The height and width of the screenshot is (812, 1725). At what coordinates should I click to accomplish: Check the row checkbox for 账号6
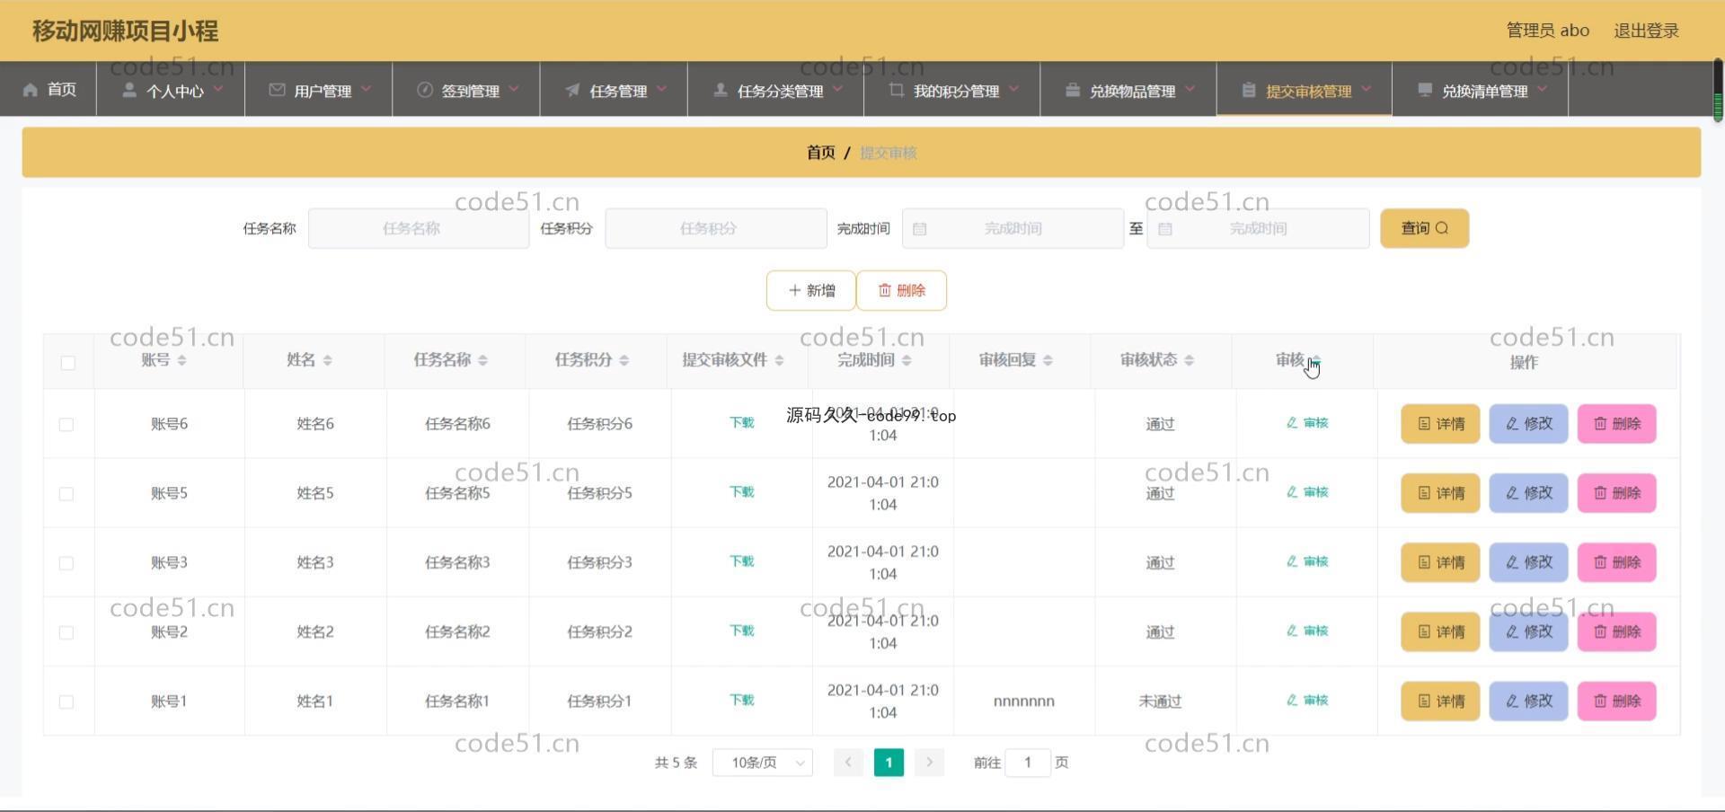point(66,425)
